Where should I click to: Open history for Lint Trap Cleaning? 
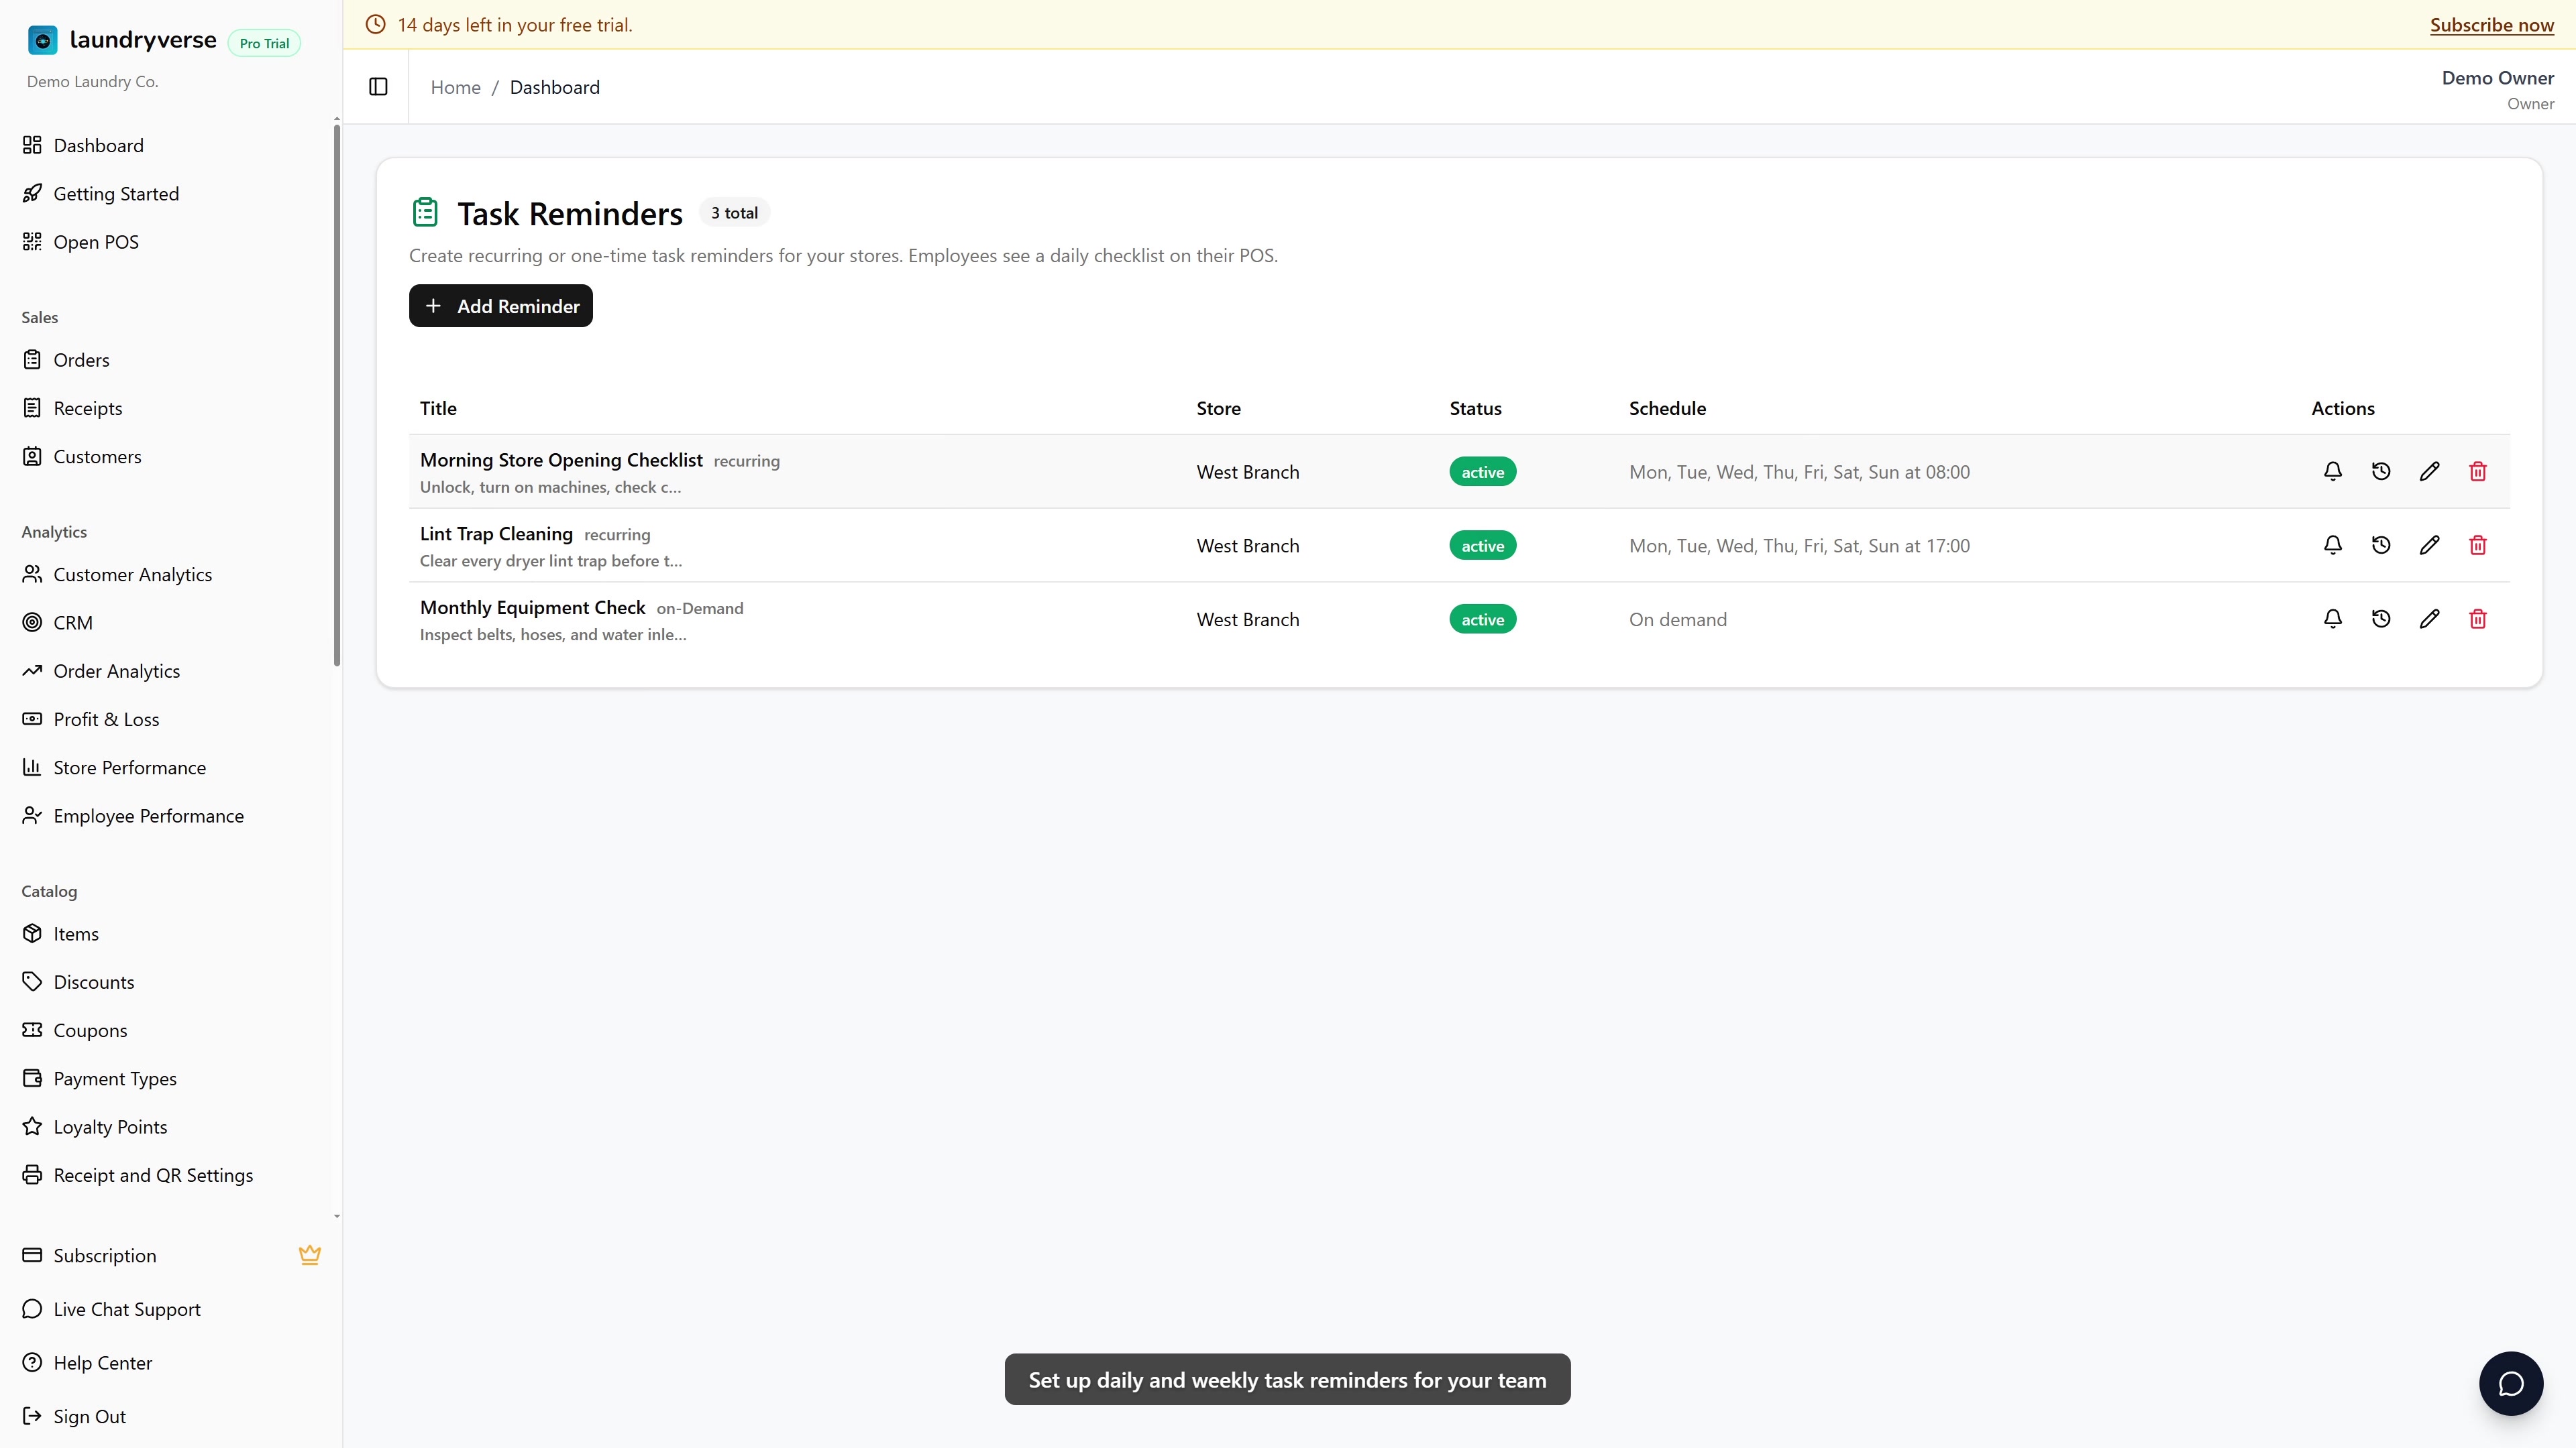tap(2381, 544)
